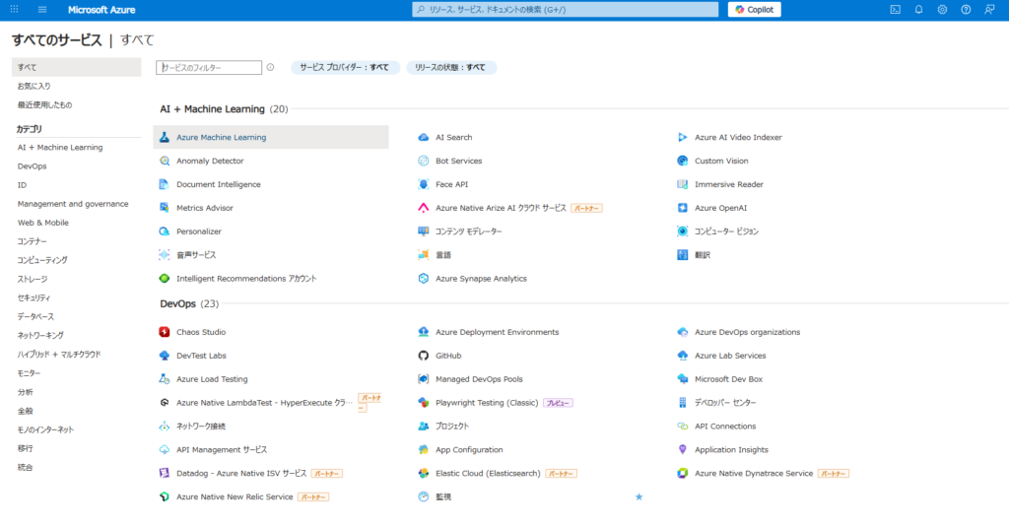Open the AI Search icon

[424, 137]
